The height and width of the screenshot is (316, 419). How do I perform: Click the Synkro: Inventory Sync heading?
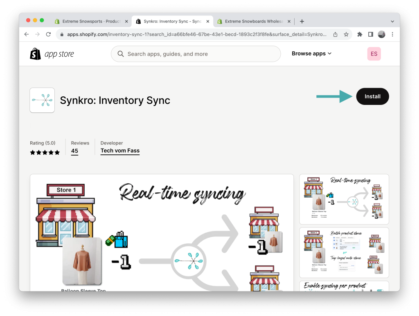pos(115,100)
